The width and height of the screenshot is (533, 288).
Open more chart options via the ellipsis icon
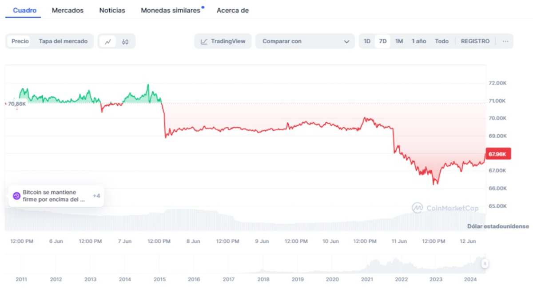(505, 41)
